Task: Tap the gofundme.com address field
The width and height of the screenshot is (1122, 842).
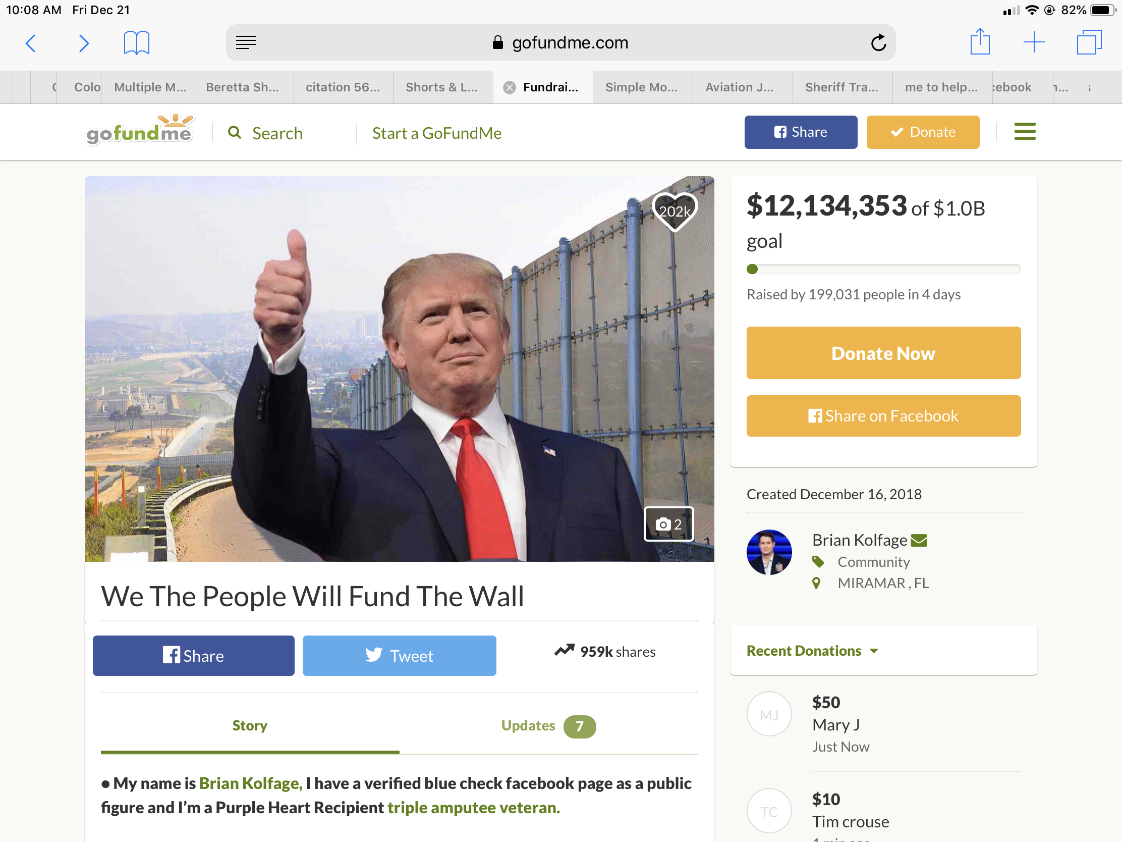Action: [560, 42]
